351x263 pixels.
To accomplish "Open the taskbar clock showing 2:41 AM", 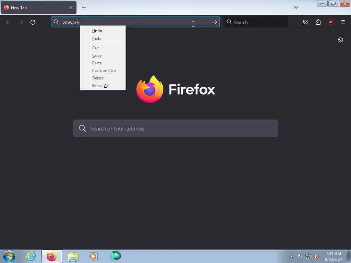I will 334,256.
